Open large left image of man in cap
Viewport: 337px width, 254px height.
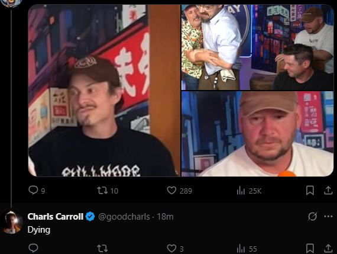pyautogui.click(x=104, y=91)
